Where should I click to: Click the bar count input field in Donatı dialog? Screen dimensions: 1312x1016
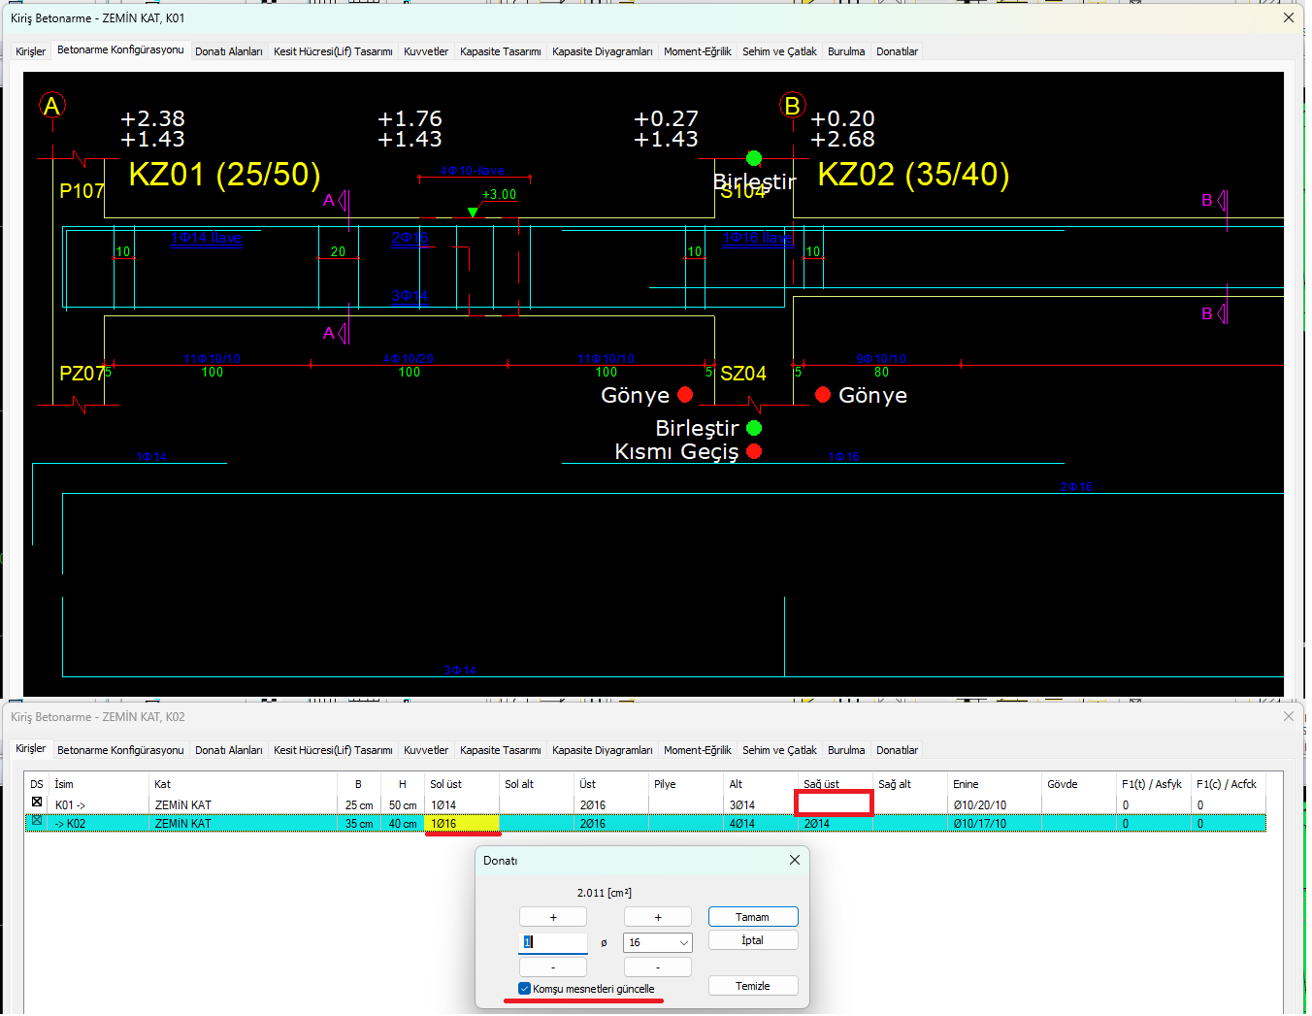(553, 942)
